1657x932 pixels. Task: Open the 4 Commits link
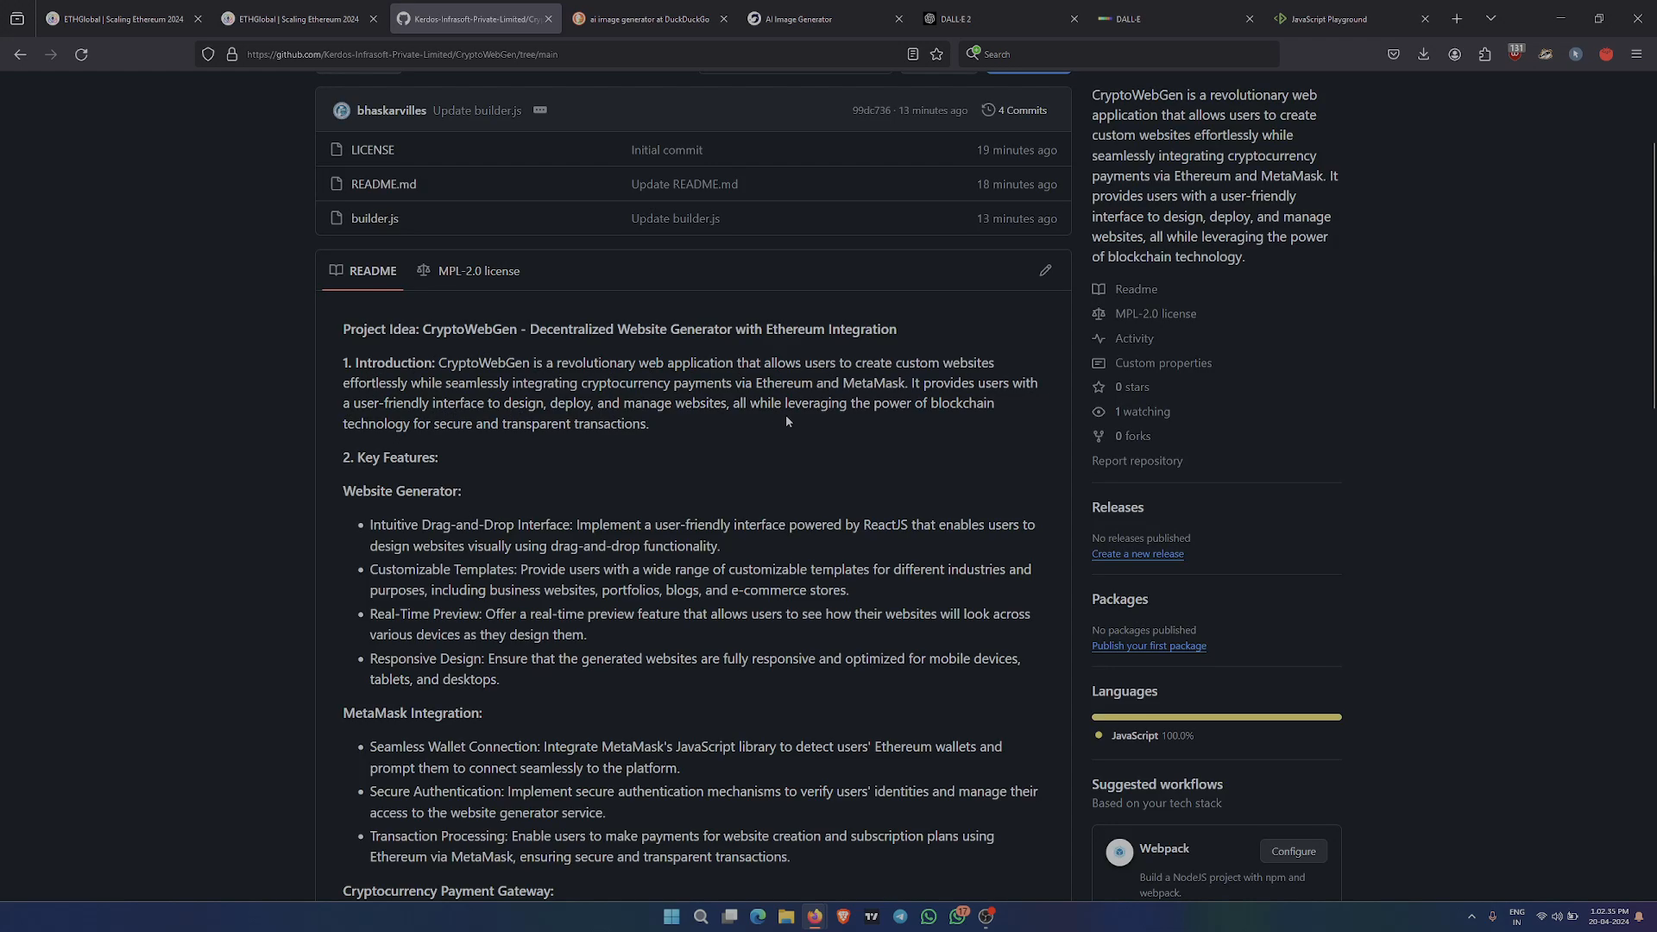coord(1014,110)
